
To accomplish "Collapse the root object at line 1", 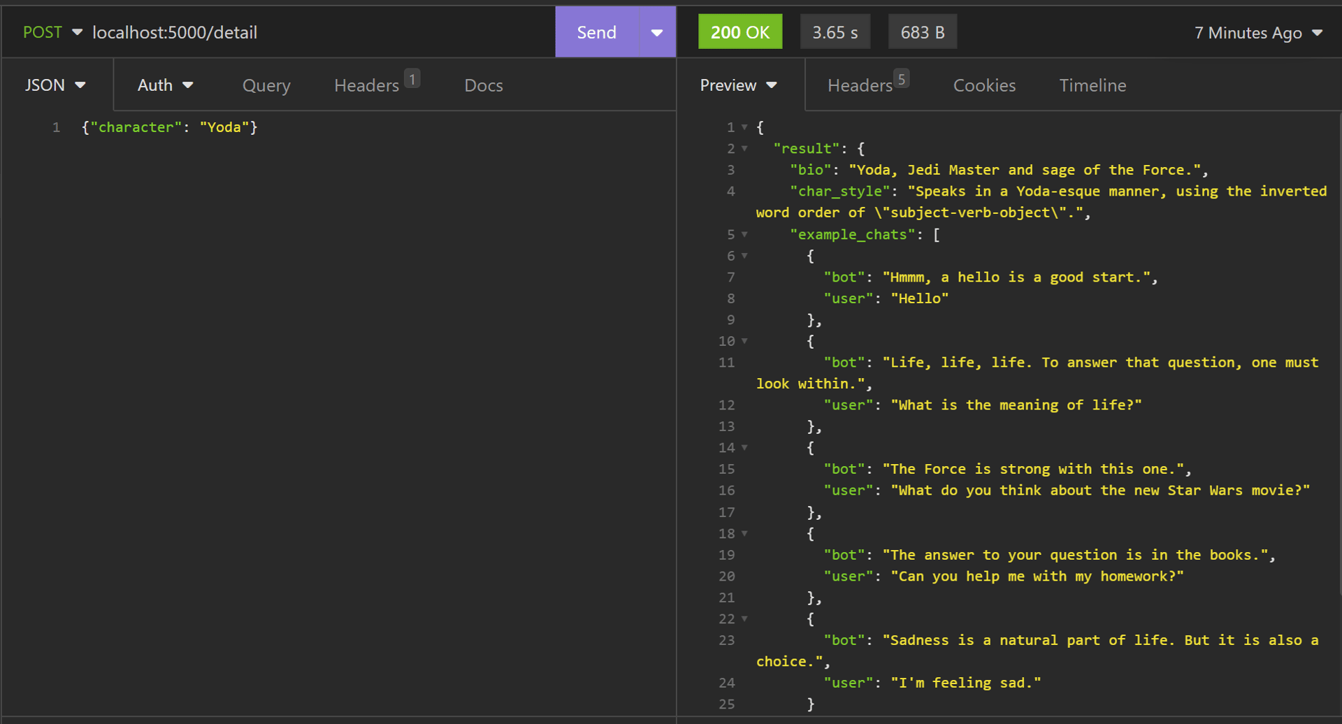I will click(x=744, y=127).
